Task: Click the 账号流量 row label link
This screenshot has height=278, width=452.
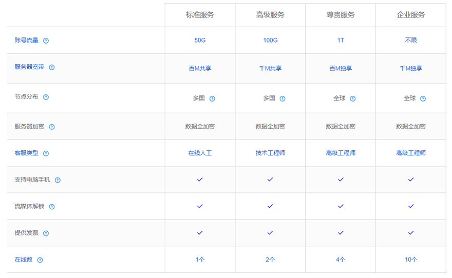Action: click(x=26, y=41)
